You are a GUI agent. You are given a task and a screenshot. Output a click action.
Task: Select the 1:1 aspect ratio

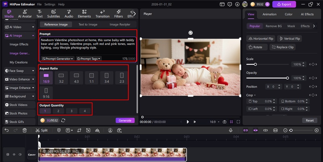[92, 78]
